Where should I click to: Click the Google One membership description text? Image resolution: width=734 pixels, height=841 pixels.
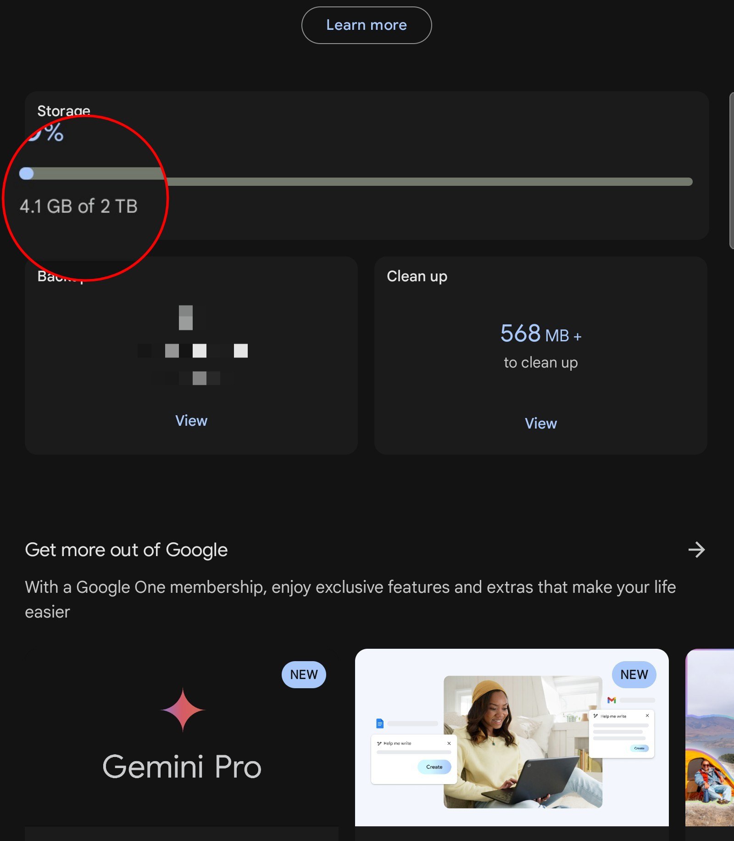point(350,599)
